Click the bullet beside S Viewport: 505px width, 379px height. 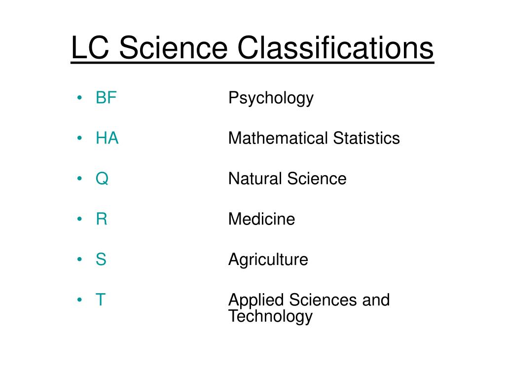[x=79, y=260]
